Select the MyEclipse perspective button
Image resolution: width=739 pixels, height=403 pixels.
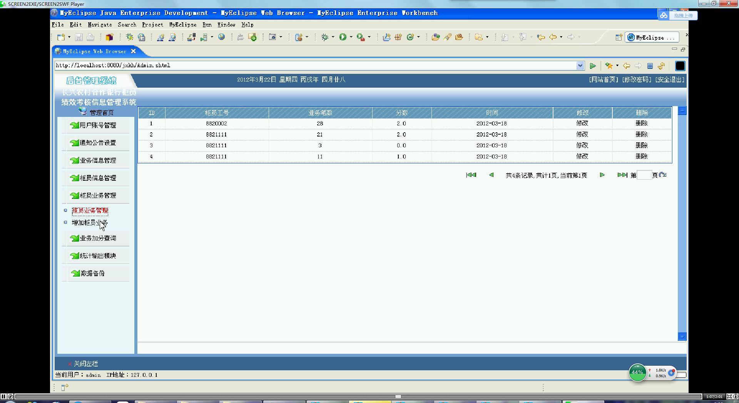[652, 37]
